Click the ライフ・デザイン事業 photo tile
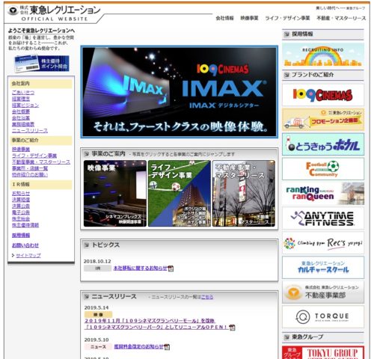The image size is (374, 359). 180,194
